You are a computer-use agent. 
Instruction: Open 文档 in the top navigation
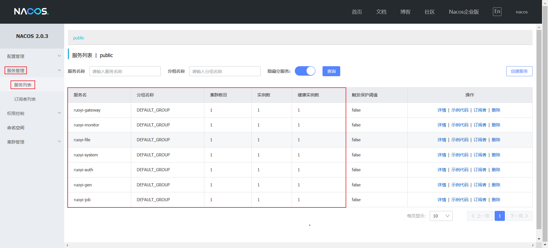(x=381, y=12)
